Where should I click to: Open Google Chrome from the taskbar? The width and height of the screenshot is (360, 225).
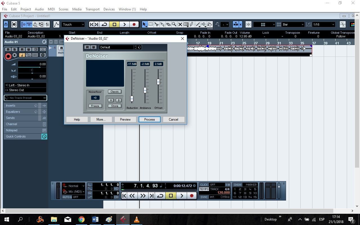point(81,219)
